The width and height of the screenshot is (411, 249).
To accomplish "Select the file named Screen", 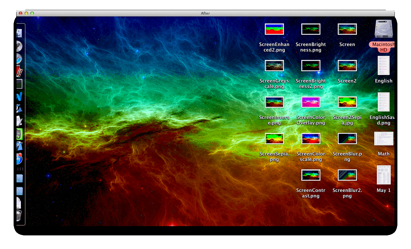I will (x=347, y=29).
